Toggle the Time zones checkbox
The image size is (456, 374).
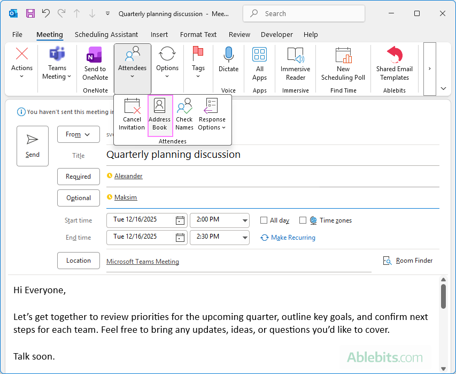[303, 220]
